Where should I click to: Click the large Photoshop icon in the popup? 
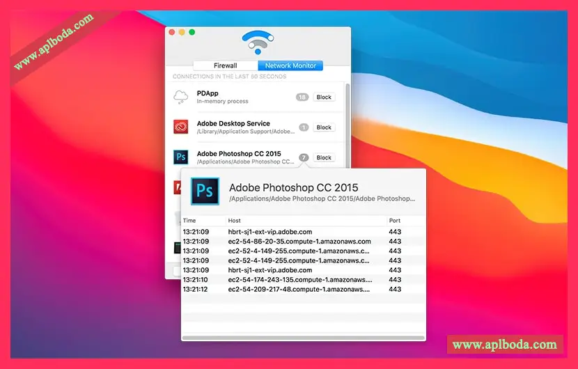point(205,191)
